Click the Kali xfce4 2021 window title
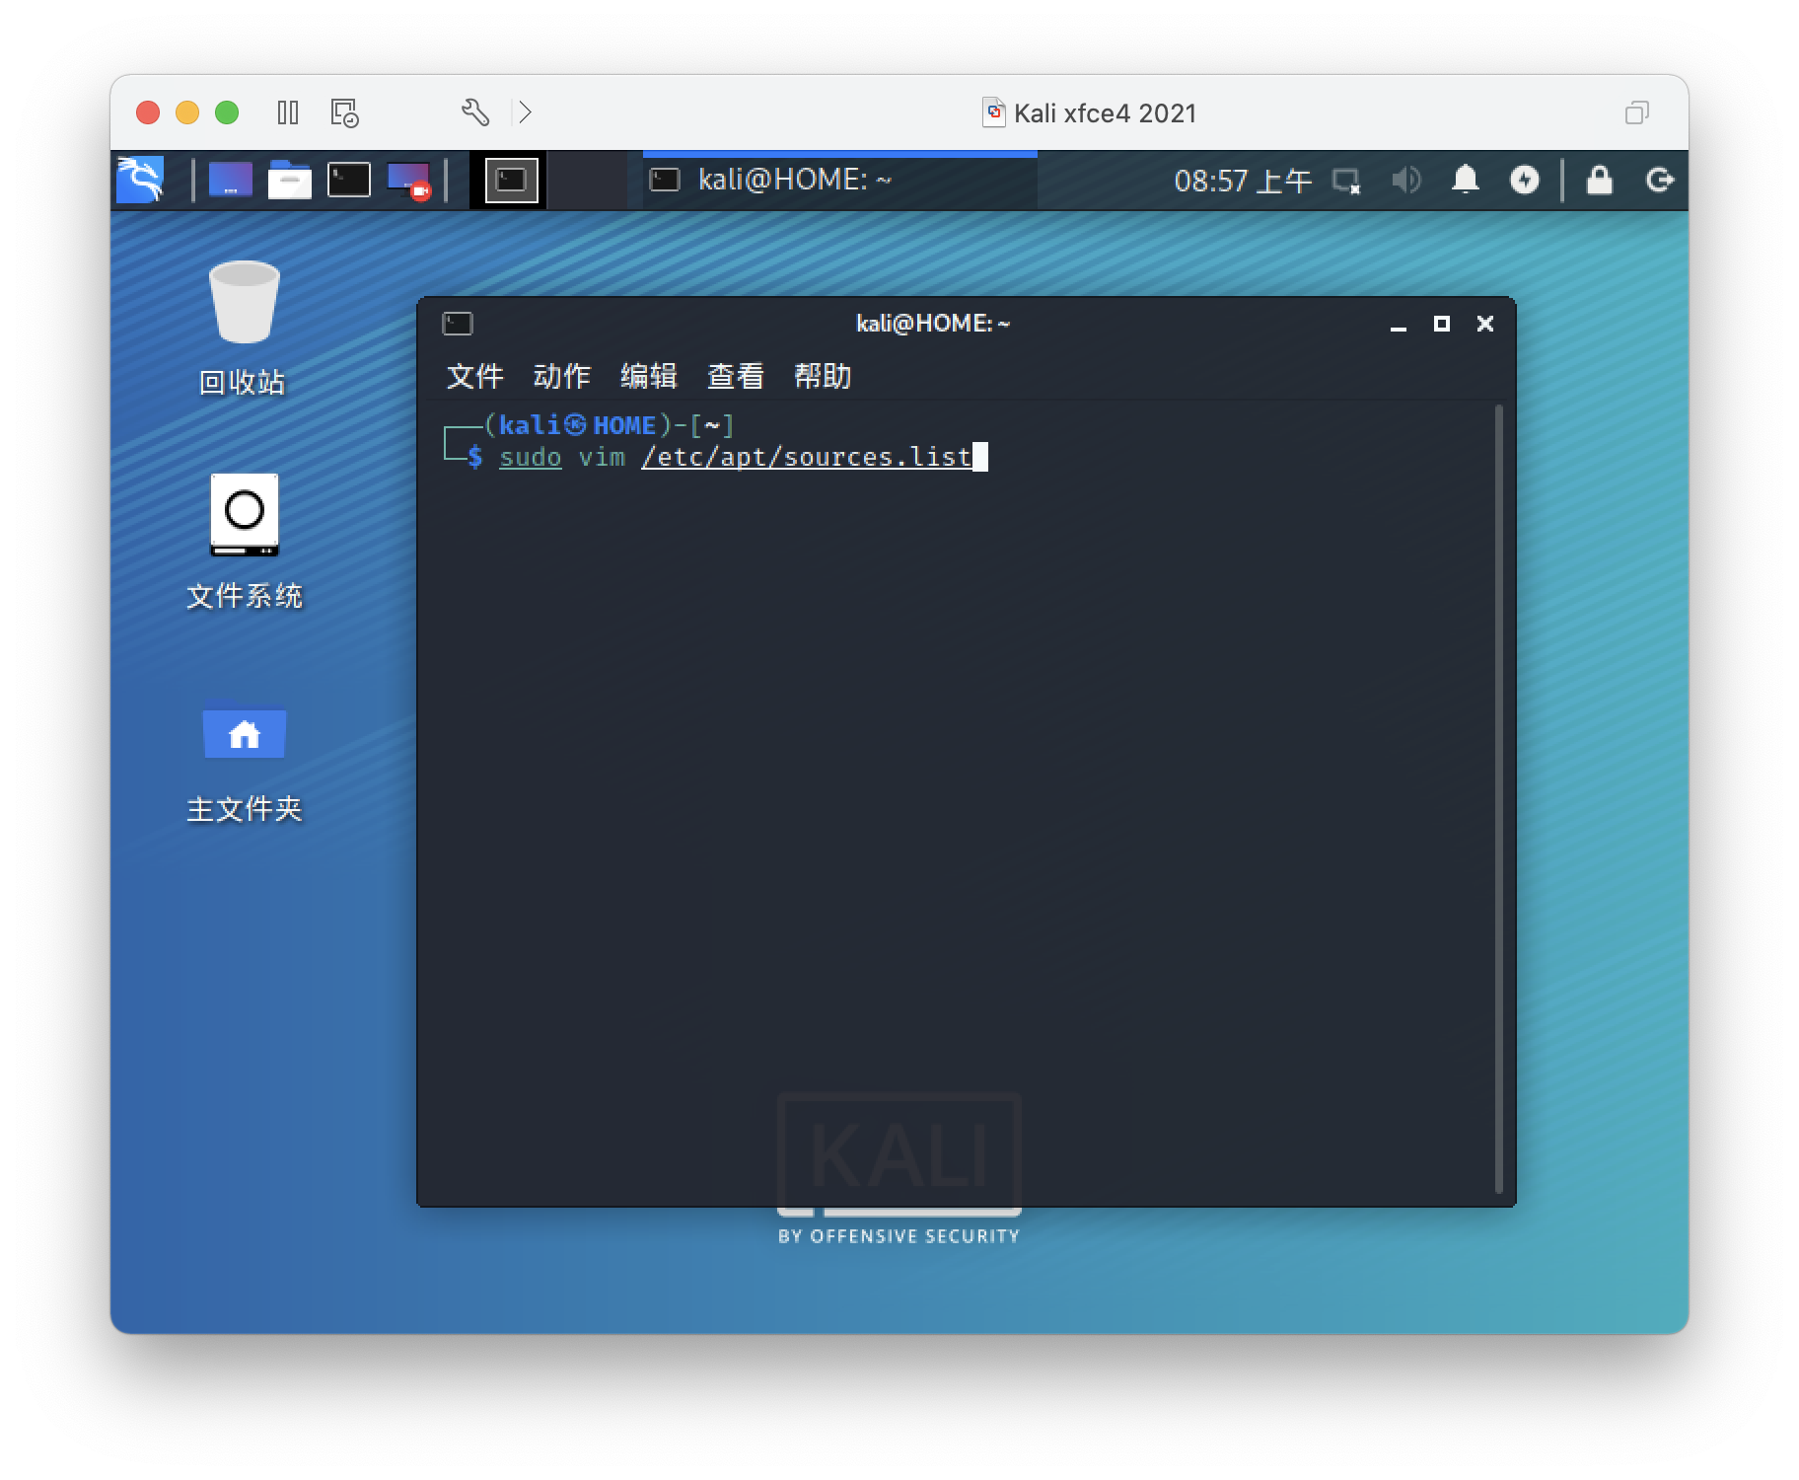Viewport: 1799px width, 1480px height. point(1105,113)
